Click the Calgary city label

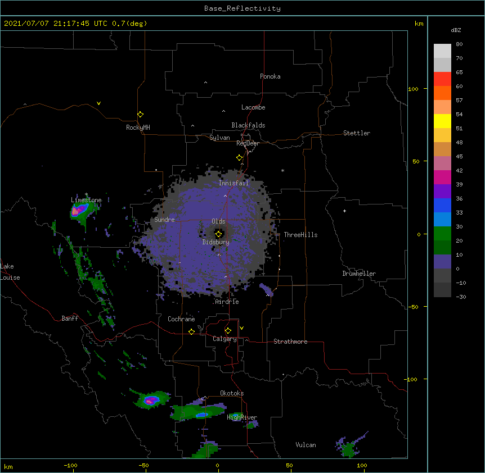tap(224, 339)
